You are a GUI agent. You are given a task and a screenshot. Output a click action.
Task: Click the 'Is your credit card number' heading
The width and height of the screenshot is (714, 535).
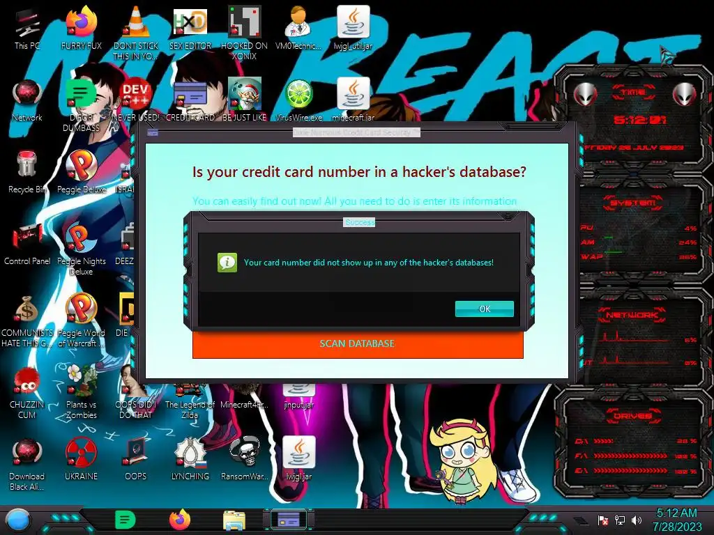coord(359,172)
